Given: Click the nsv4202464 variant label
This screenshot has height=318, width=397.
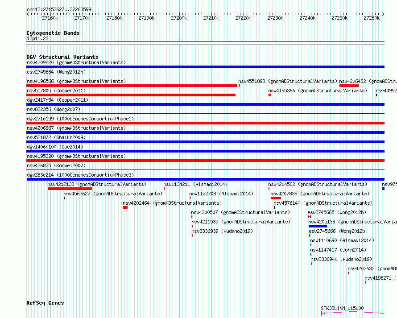Looking at the screenshot, I should [172, 203].
